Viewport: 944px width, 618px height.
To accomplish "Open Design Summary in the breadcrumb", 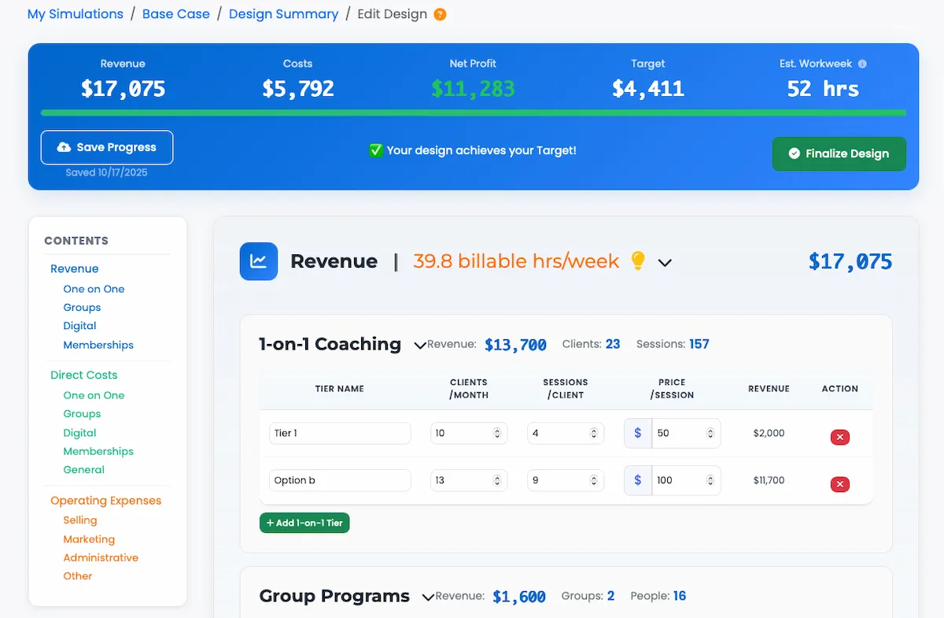I will [x=283, y=13].
